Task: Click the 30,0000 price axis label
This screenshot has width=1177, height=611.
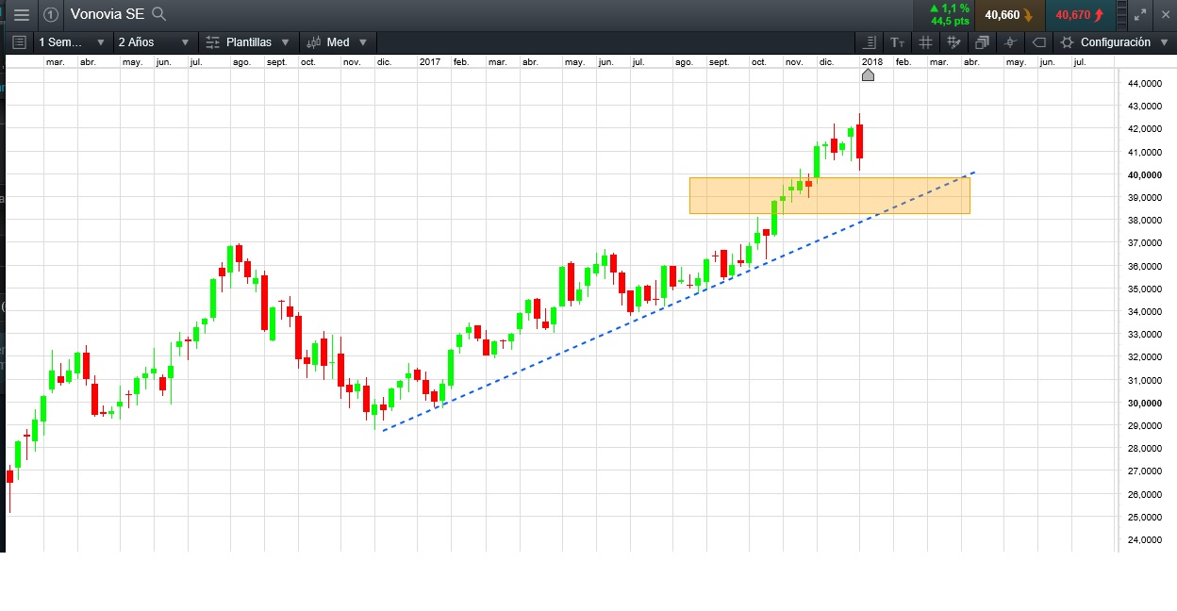Action: tap(1145, 404)
